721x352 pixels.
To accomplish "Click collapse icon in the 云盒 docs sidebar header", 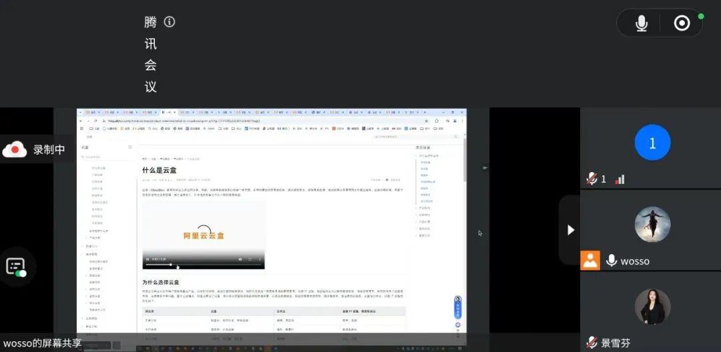I will (x=130, y=147).
